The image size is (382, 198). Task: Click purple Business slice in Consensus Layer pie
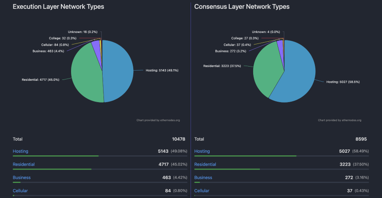[x=280, y=44]
